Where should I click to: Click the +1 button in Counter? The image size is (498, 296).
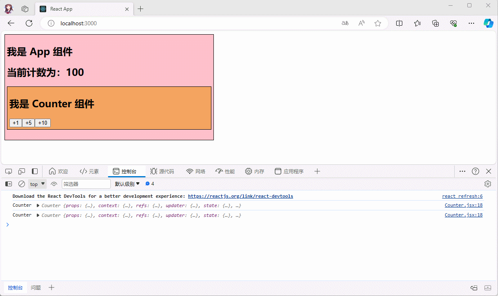[16, 123]
